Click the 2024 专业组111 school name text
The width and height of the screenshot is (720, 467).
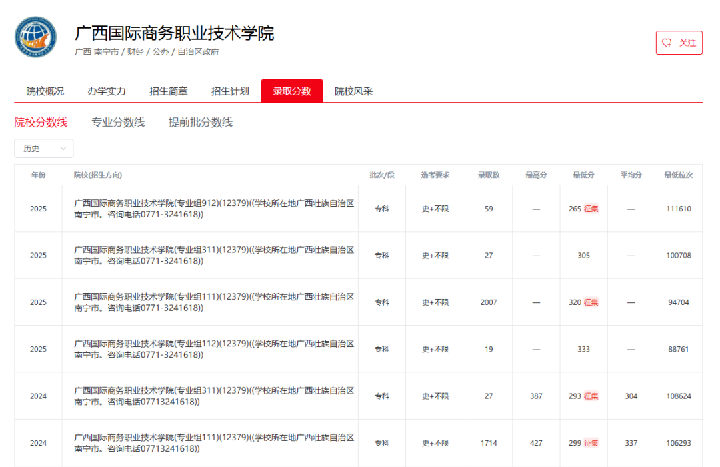214,443
